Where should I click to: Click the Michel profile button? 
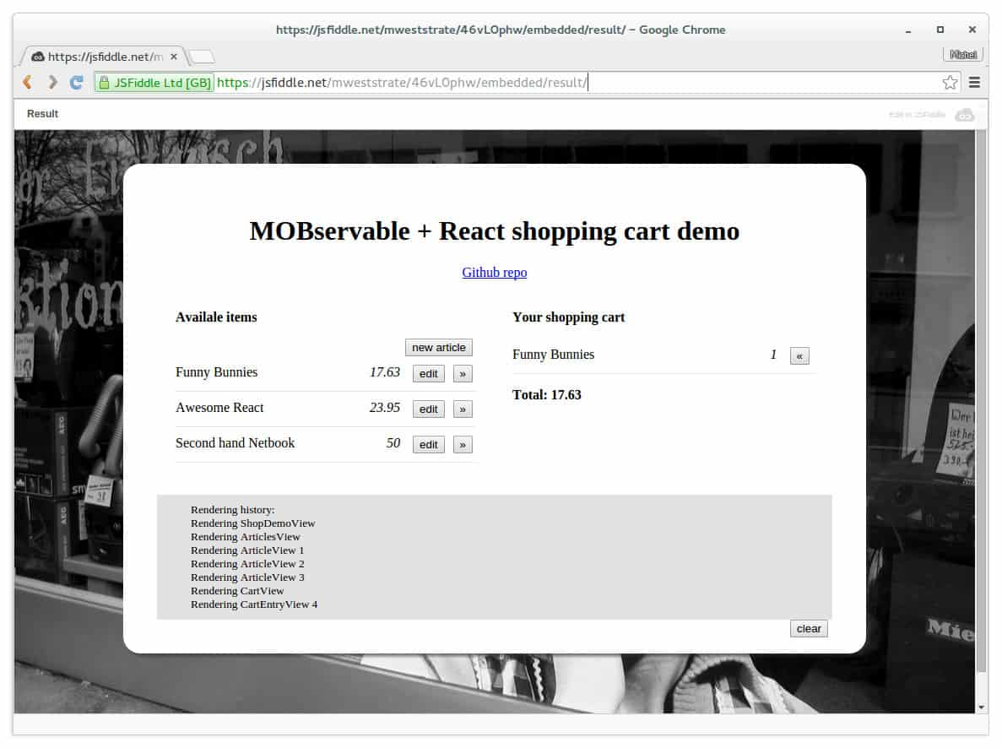coord(963,53)
